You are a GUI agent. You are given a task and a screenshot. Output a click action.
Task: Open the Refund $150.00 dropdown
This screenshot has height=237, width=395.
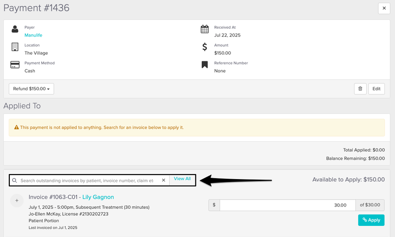pos(31,89)
